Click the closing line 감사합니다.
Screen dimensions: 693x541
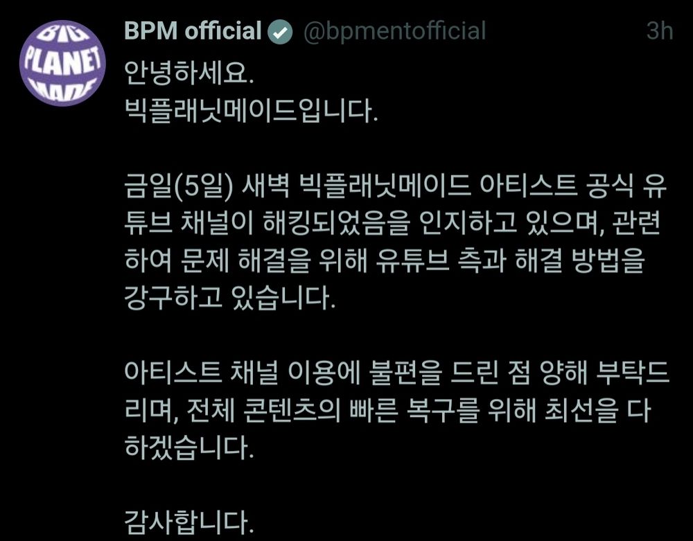coord(190,522)
